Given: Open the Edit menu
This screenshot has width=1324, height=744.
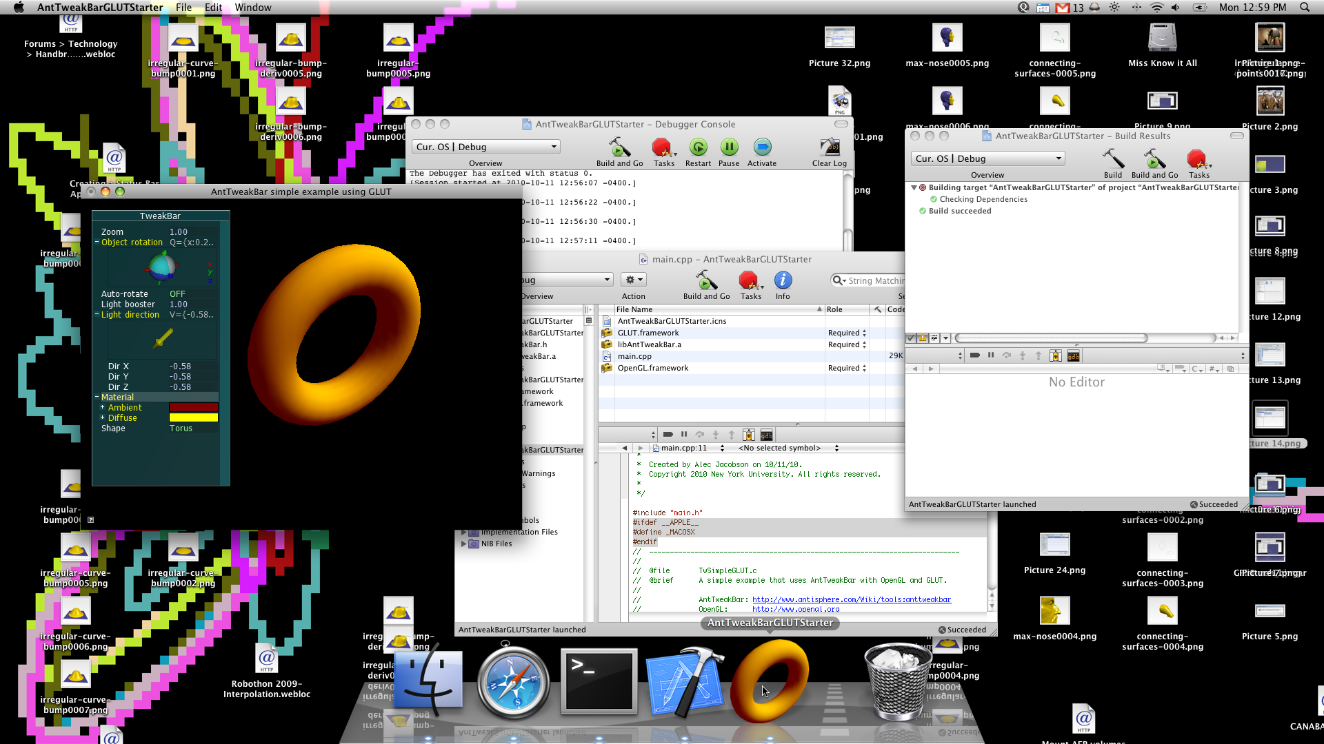Looking at the screenshot, I should pos(213,8).
